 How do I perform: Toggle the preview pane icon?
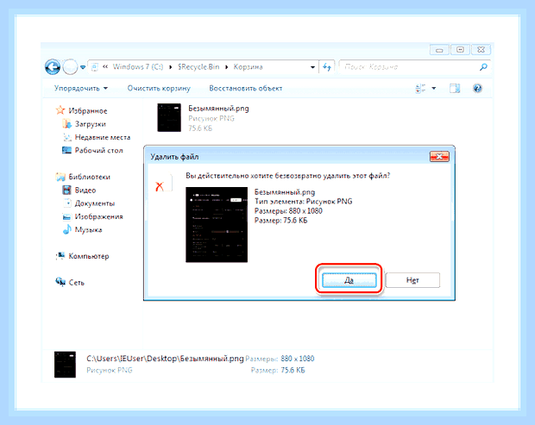[x=455, y=88]
